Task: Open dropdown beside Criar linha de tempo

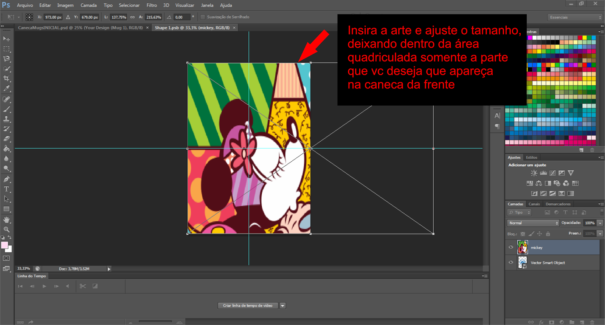Action: point(282,306)
